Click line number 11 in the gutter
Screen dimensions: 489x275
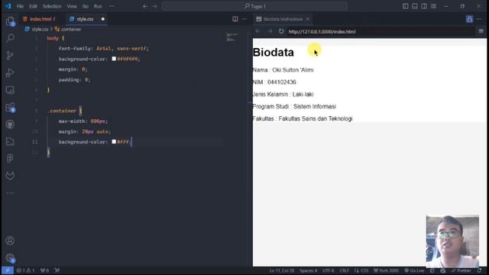(x=34, y=142)
